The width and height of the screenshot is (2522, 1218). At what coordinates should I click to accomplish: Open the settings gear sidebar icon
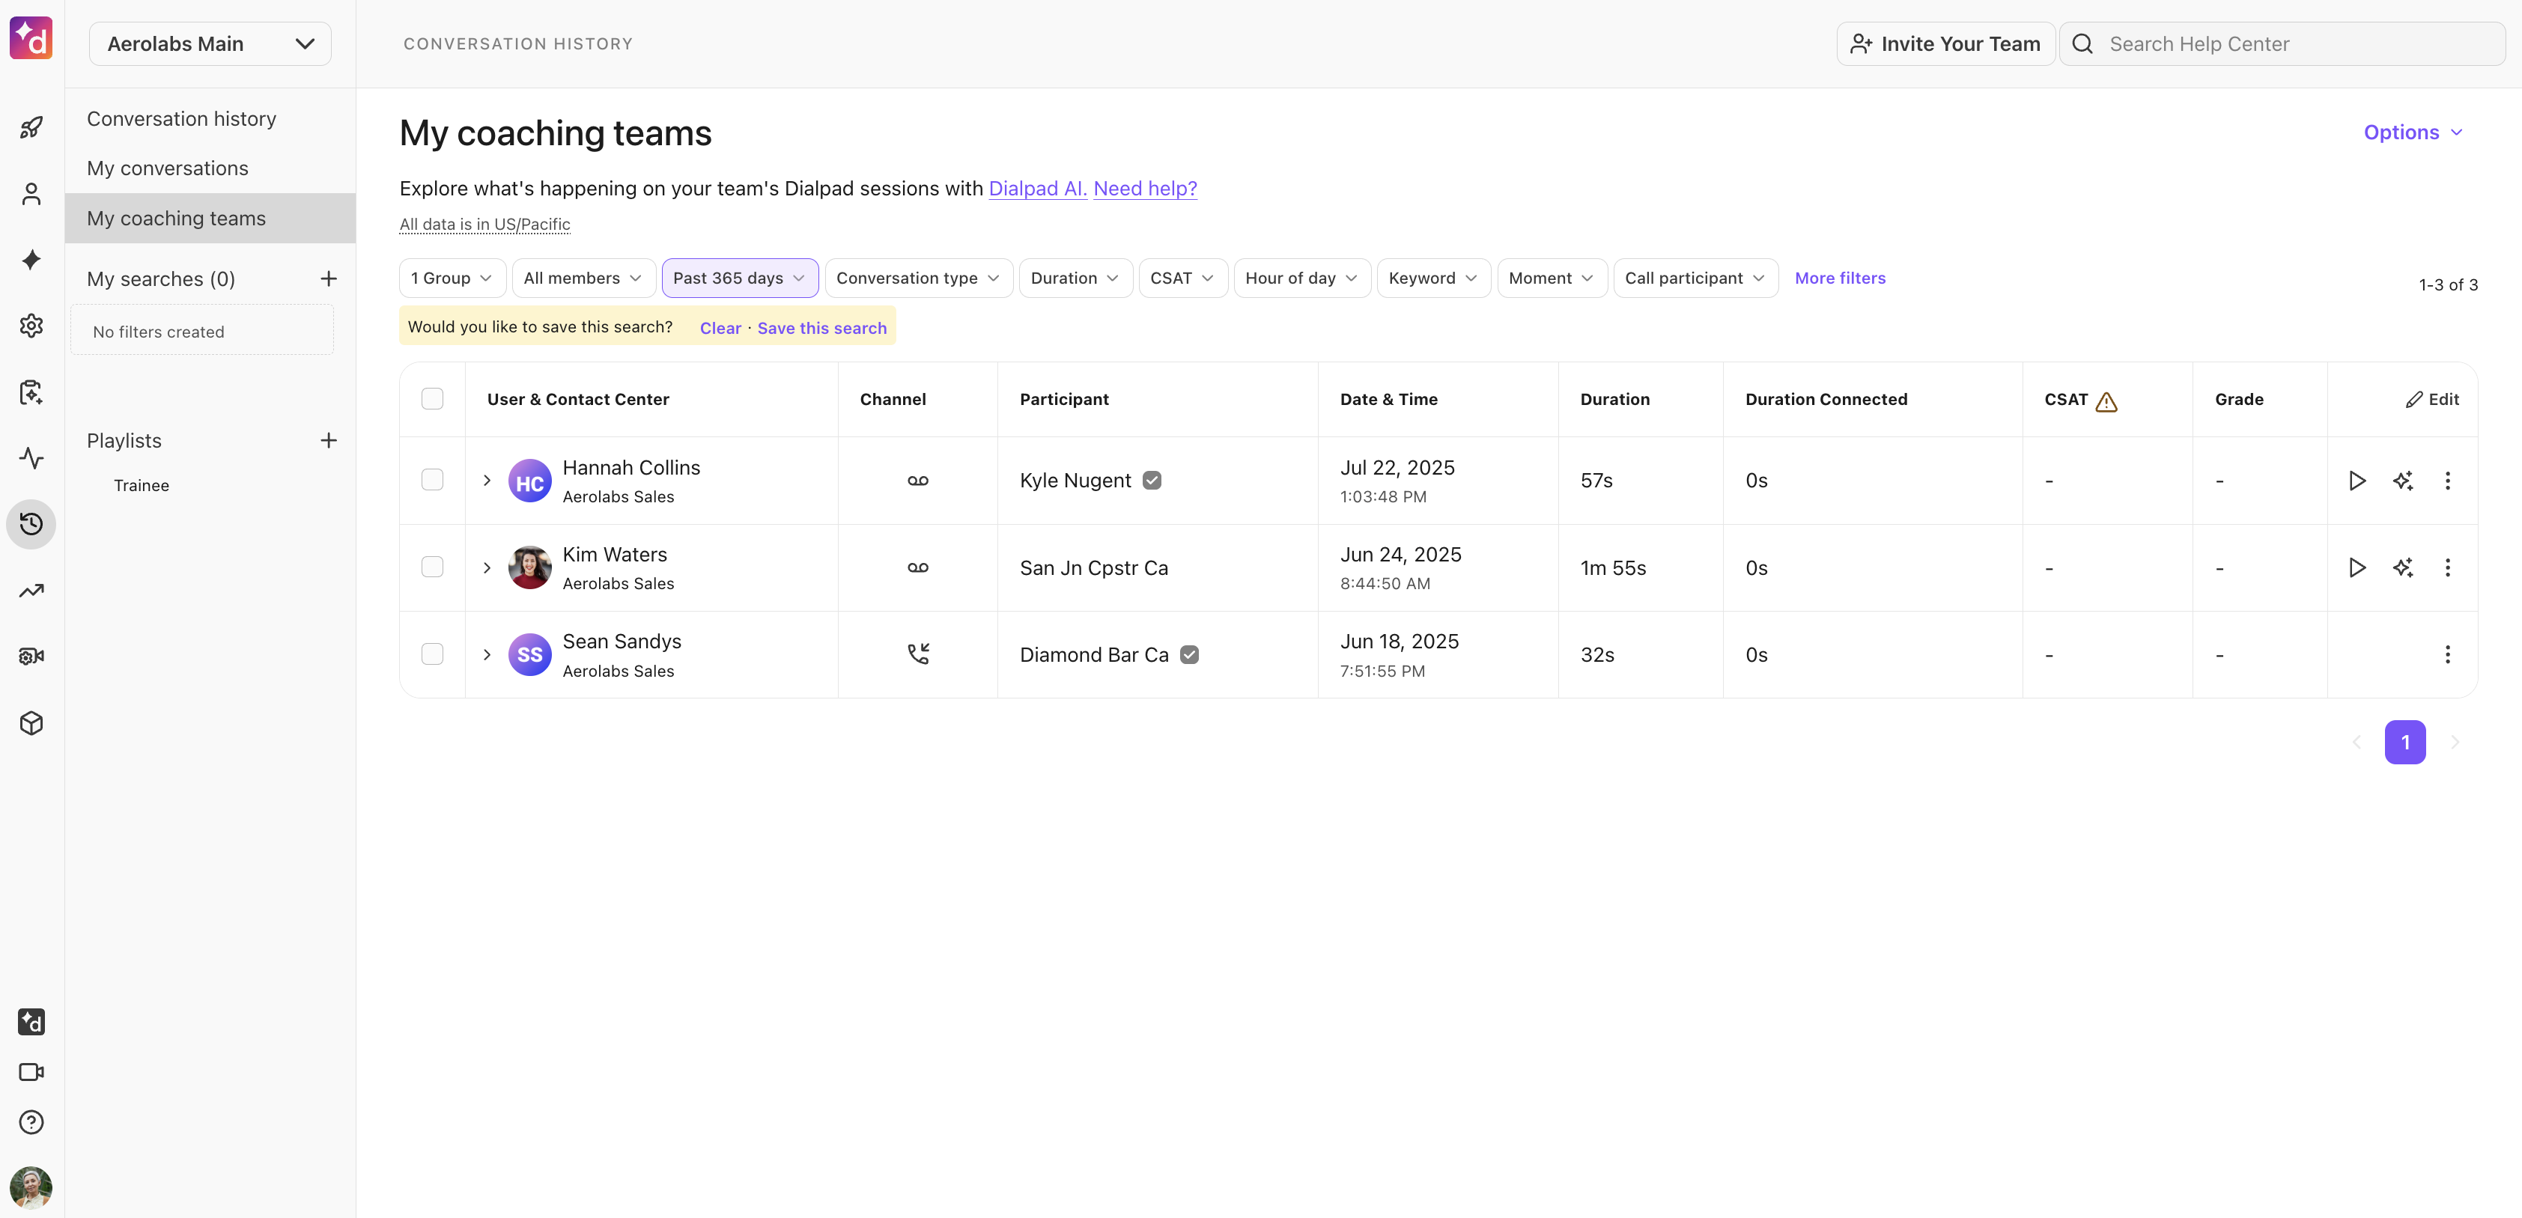pos(31,326)
